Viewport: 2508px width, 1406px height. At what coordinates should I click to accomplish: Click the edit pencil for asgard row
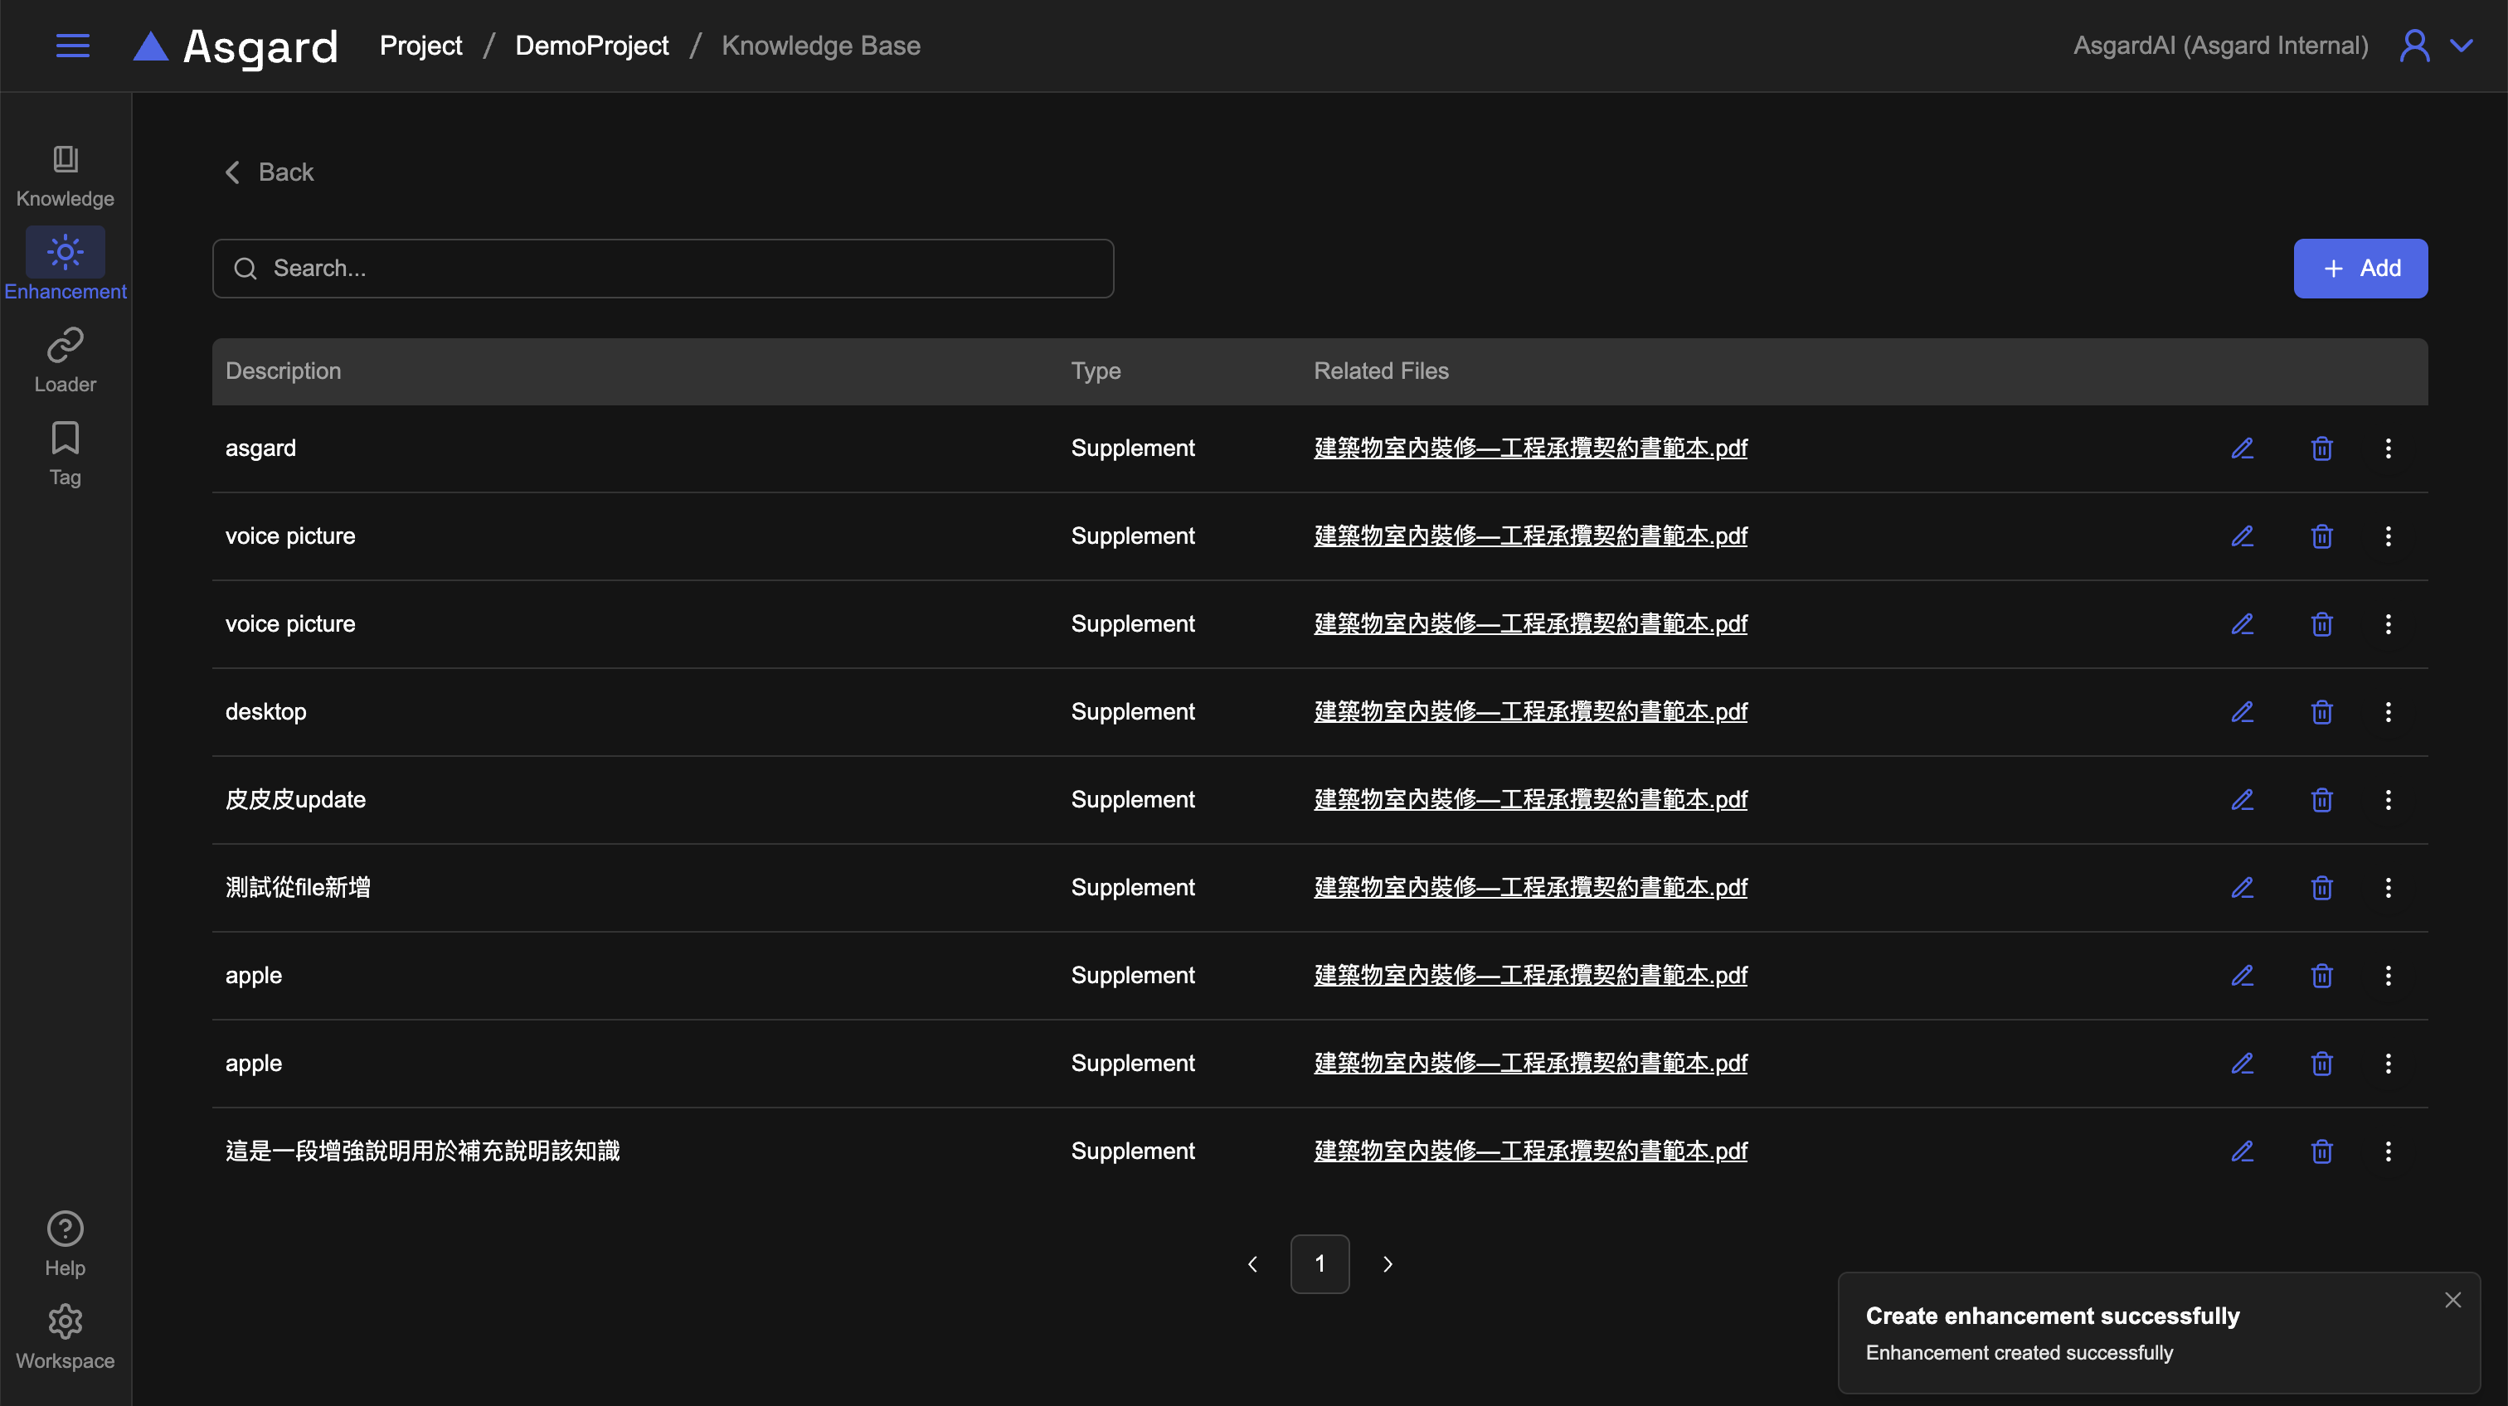pos(2243,448)
